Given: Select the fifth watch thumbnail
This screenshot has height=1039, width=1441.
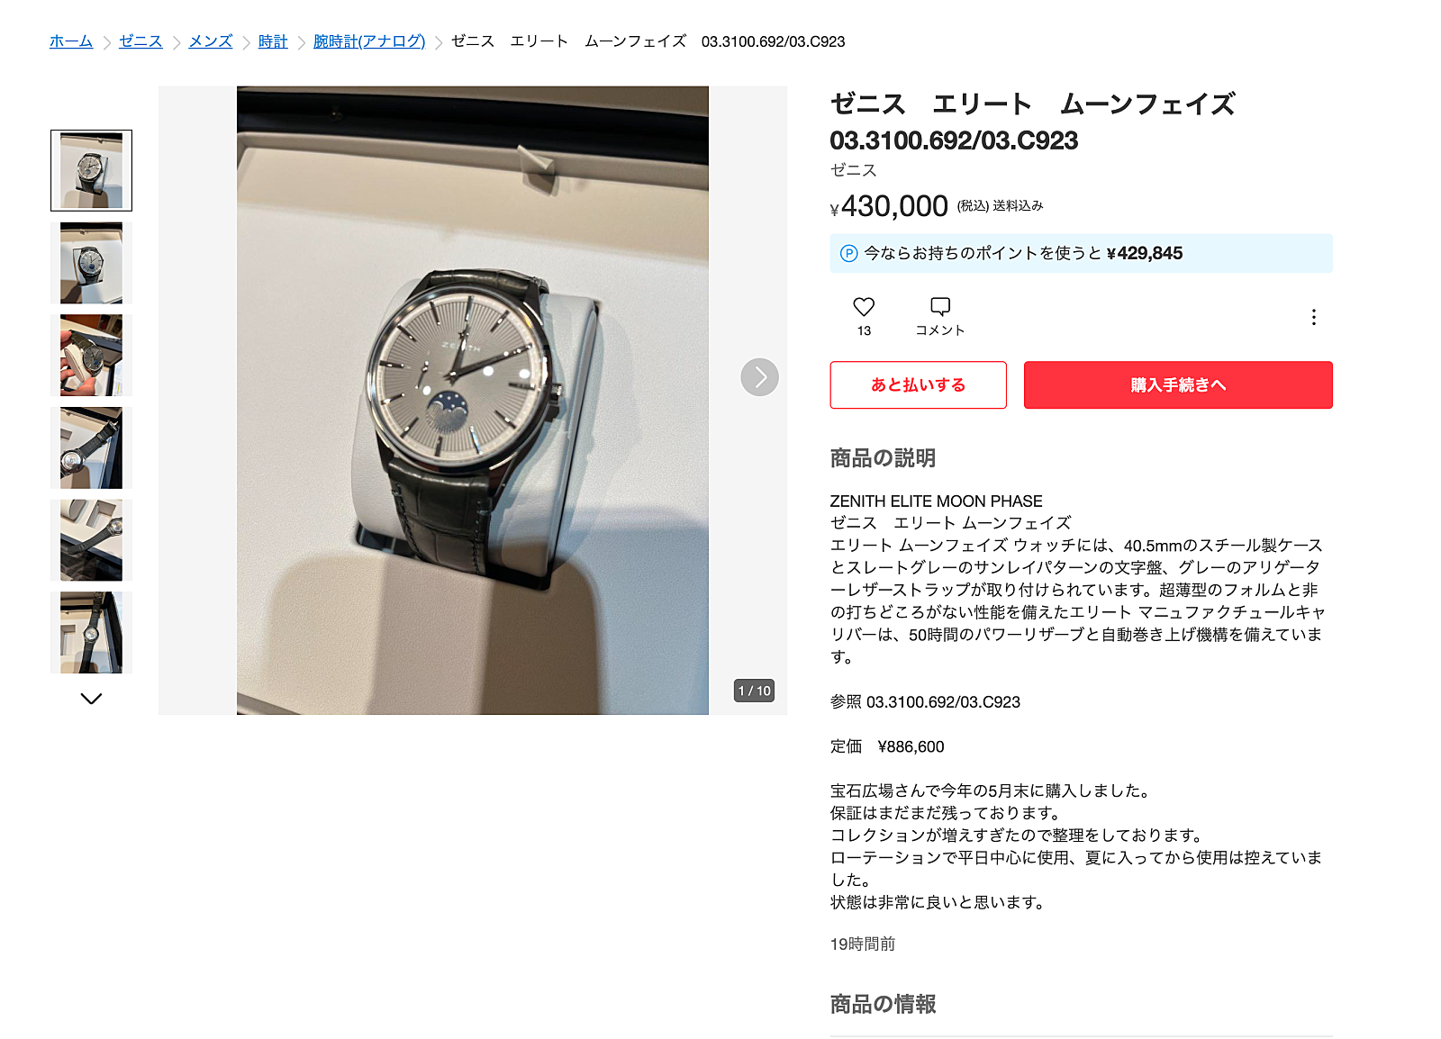Looking at the screenshot, I should [91, 540].
